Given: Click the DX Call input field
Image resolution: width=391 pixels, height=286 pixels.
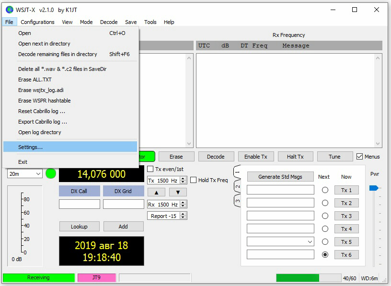Looking at the screenshot, I should 80,204.
